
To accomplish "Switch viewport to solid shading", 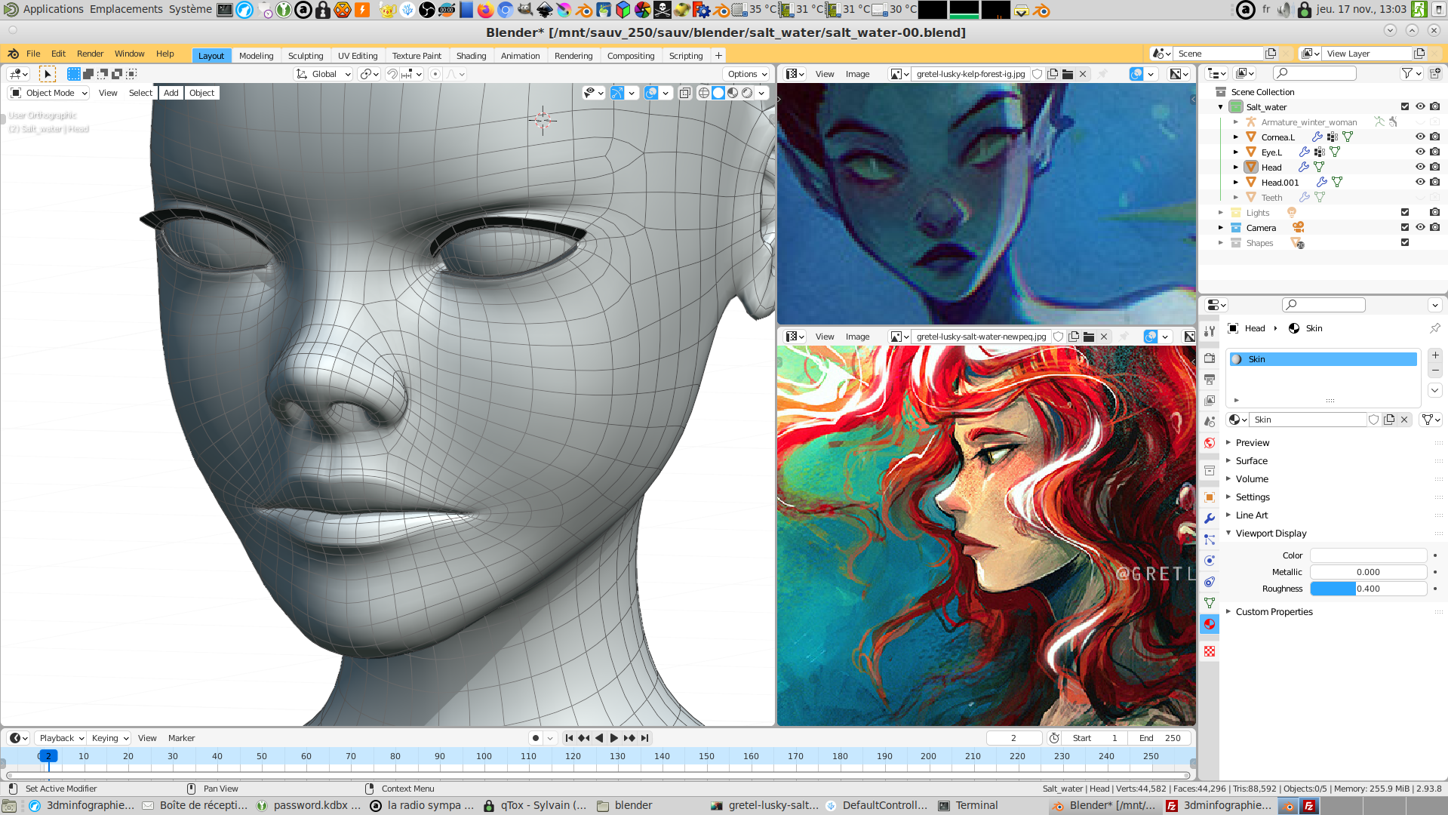I will pos(718,93).
